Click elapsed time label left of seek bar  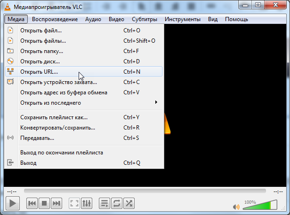pos(12,192)
